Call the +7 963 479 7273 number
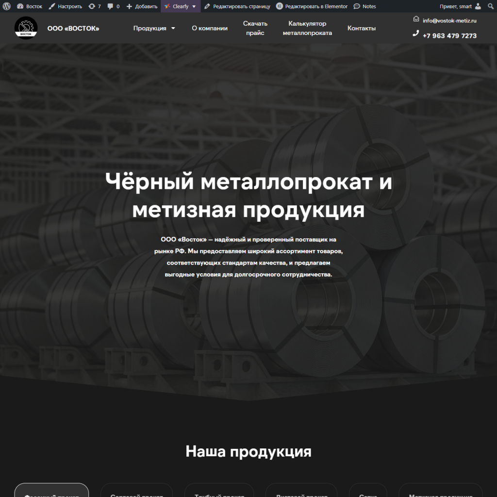Image resolution: width=497 pixels, height=497 pixels. coord(449,36)
